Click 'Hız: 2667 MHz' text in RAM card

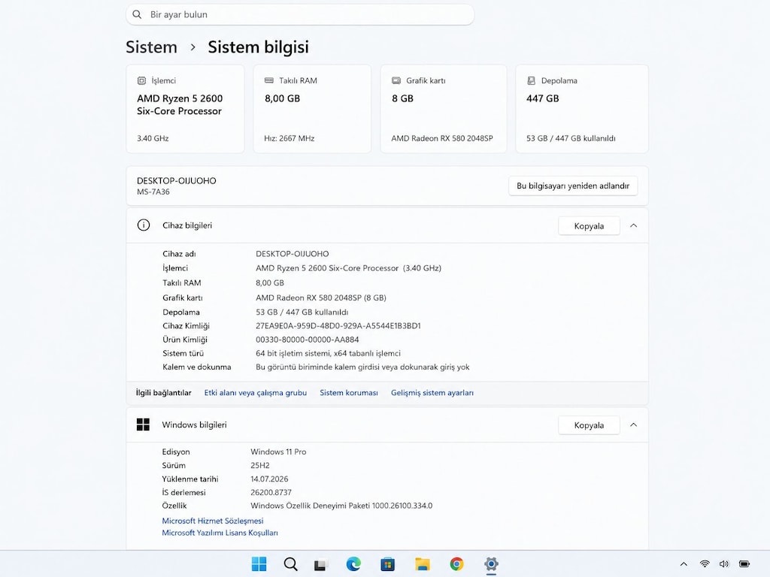point(290,138)
